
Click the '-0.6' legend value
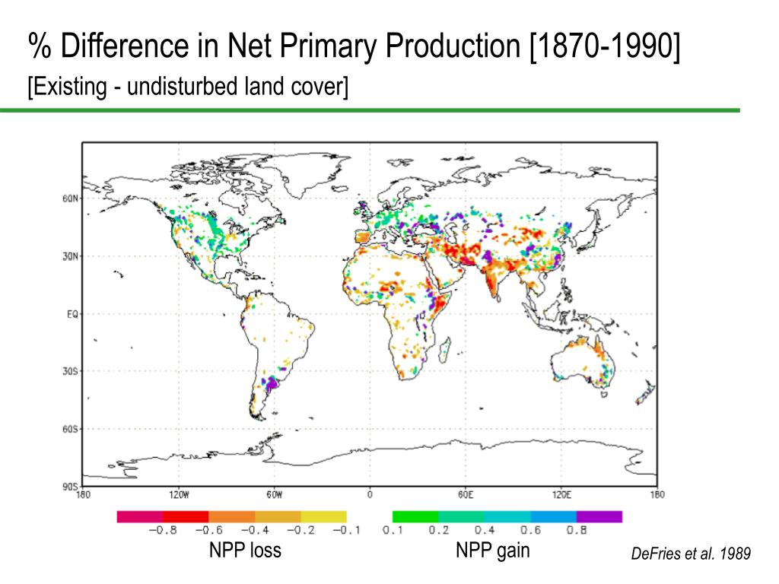(208, 530)
